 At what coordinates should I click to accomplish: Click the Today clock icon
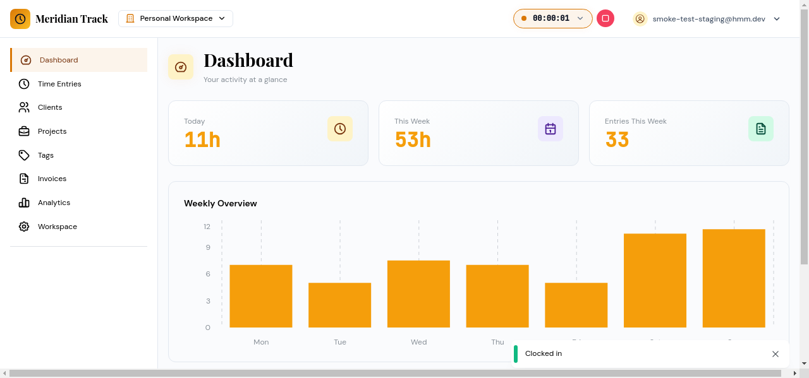point(339,129)
